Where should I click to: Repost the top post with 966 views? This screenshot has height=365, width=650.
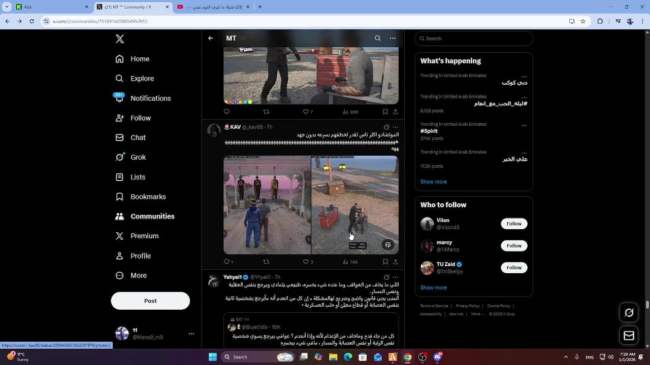coord(266,112)
